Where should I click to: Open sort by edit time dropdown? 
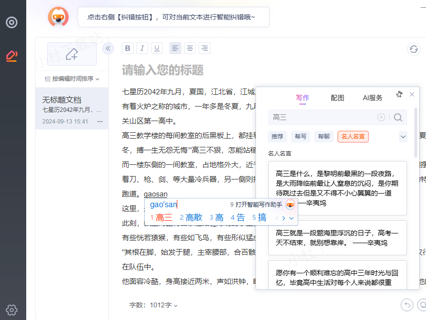point(72,79)
